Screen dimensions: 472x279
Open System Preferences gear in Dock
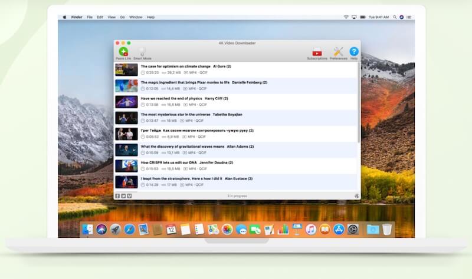coord(353,230)
